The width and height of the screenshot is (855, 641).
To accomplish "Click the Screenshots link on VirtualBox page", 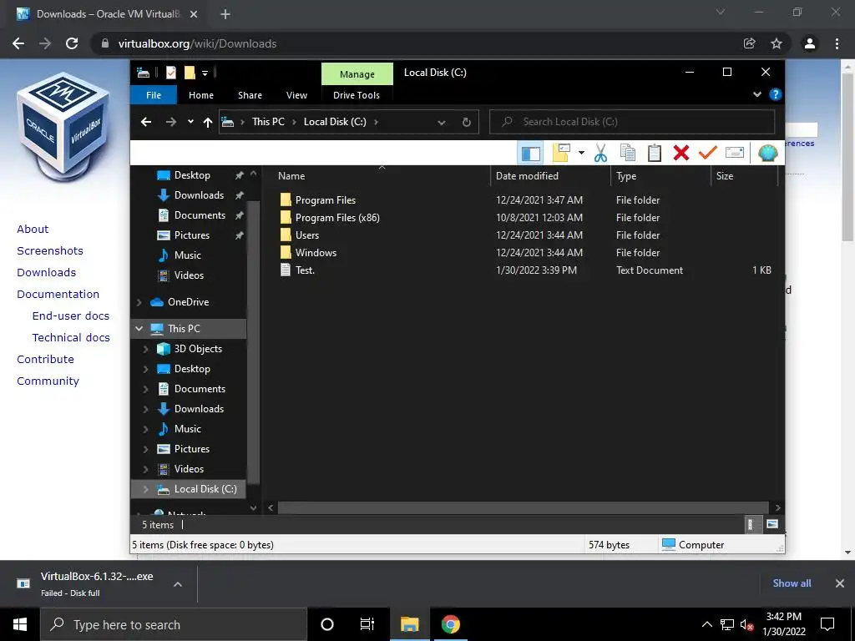I will (50, 250).
